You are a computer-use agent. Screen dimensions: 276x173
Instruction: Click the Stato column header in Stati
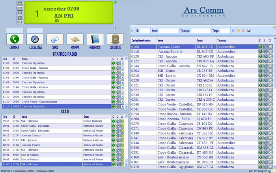pos(97,117)
